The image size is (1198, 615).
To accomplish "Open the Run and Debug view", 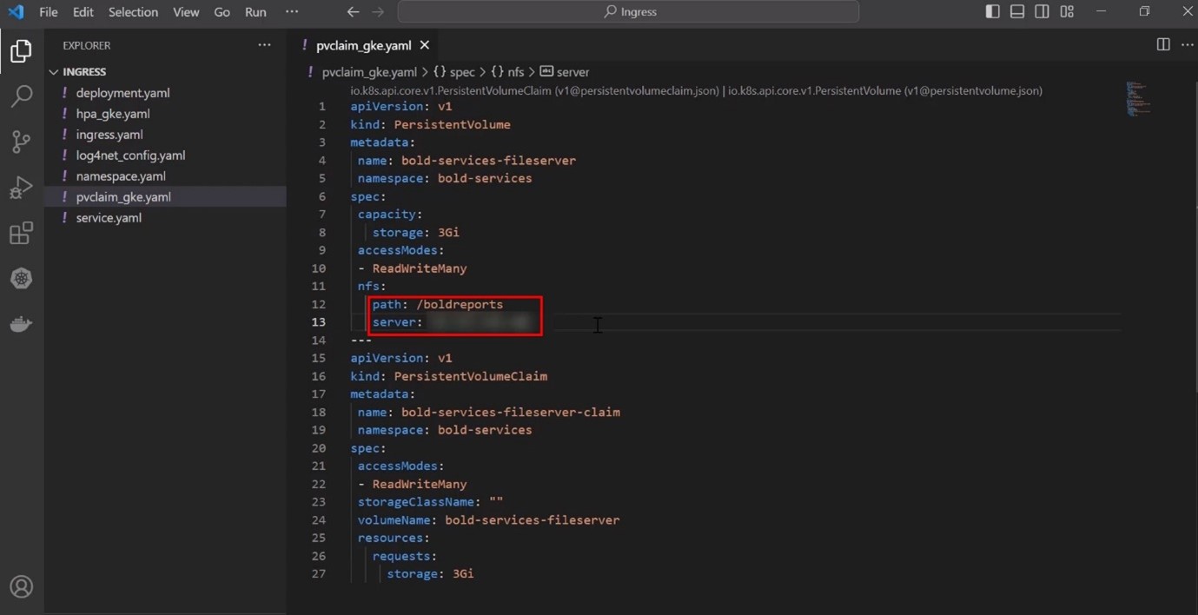I will click(21, 188).
